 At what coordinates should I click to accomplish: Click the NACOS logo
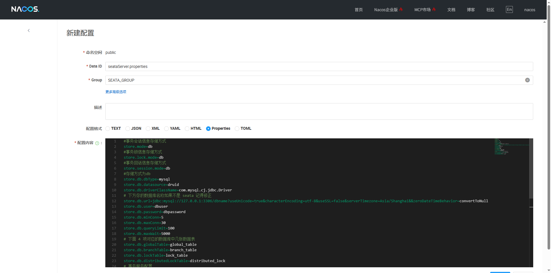tap(25, 9)
